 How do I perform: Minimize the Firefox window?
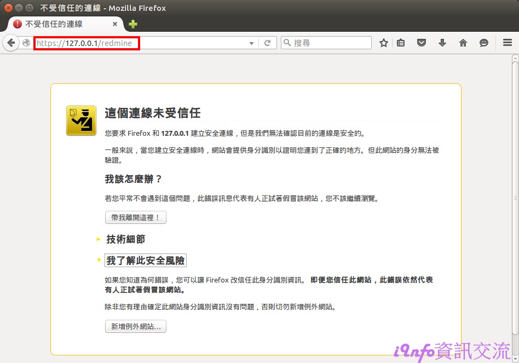19,8
